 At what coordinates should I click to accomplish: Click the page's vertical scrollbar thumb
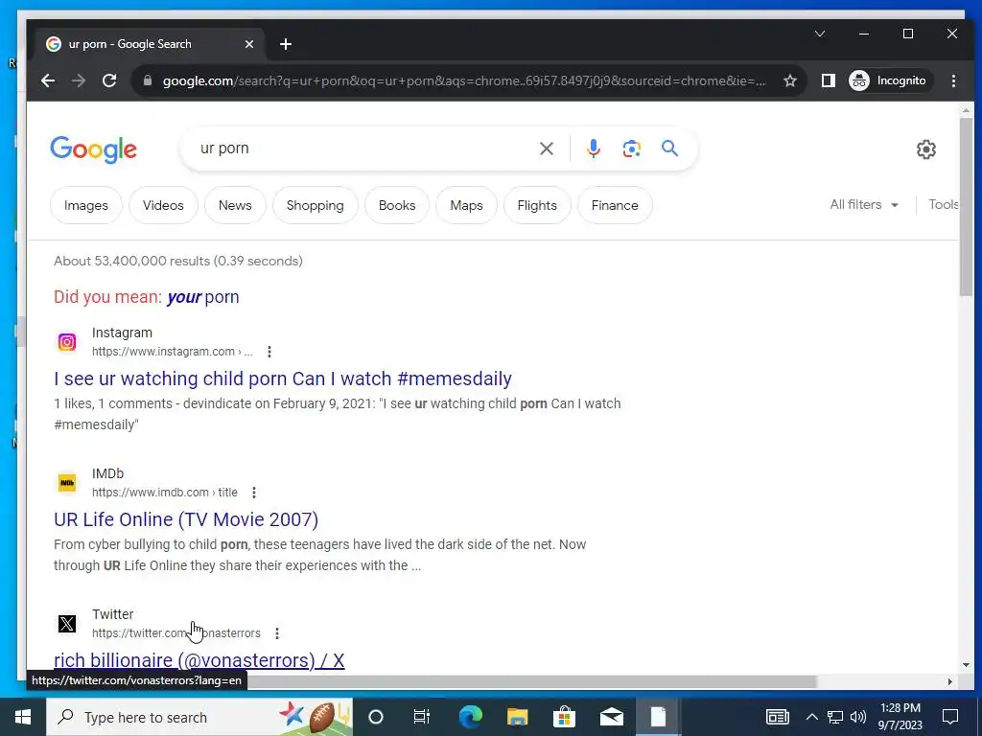click(x=966, y=207)
